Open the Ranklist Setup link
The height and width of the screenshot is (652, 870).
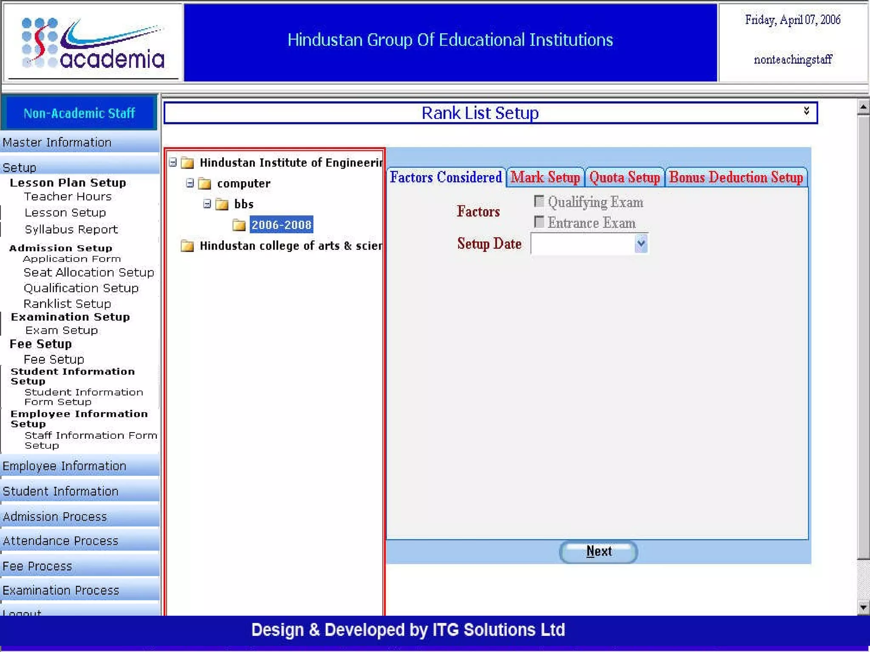tap(67, 304)
